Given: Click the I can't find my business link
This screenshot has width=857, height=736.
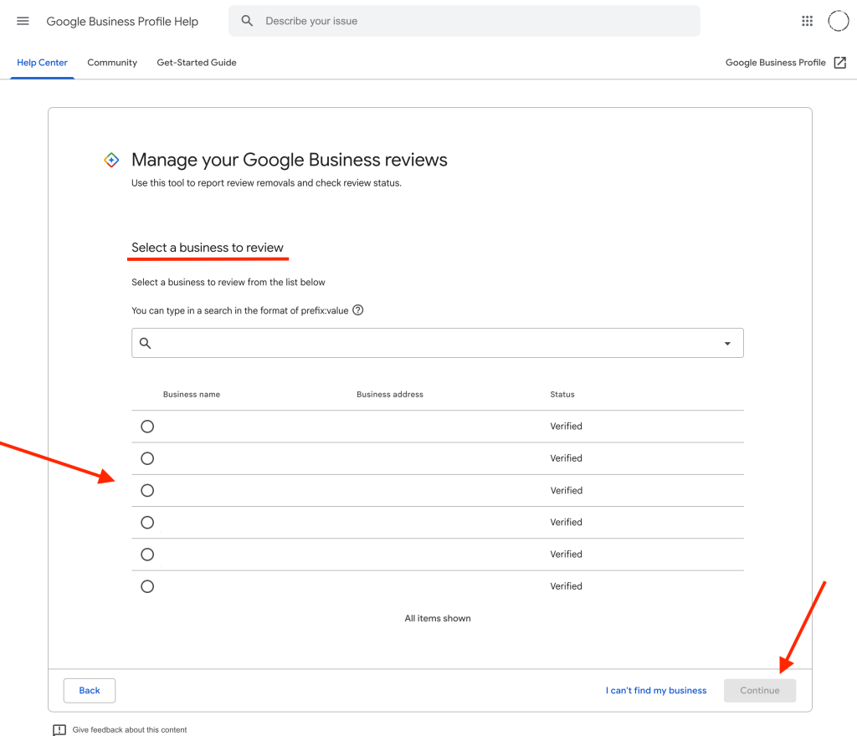Looking at the screenshot, I should tap(656, 691).
